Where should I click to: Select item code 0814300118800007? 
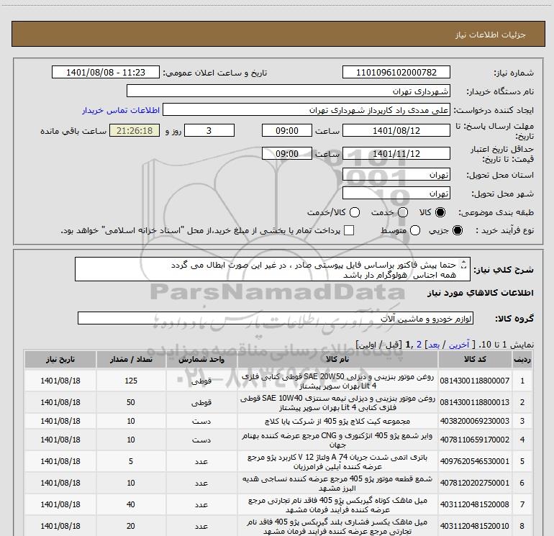pos(475,381)
